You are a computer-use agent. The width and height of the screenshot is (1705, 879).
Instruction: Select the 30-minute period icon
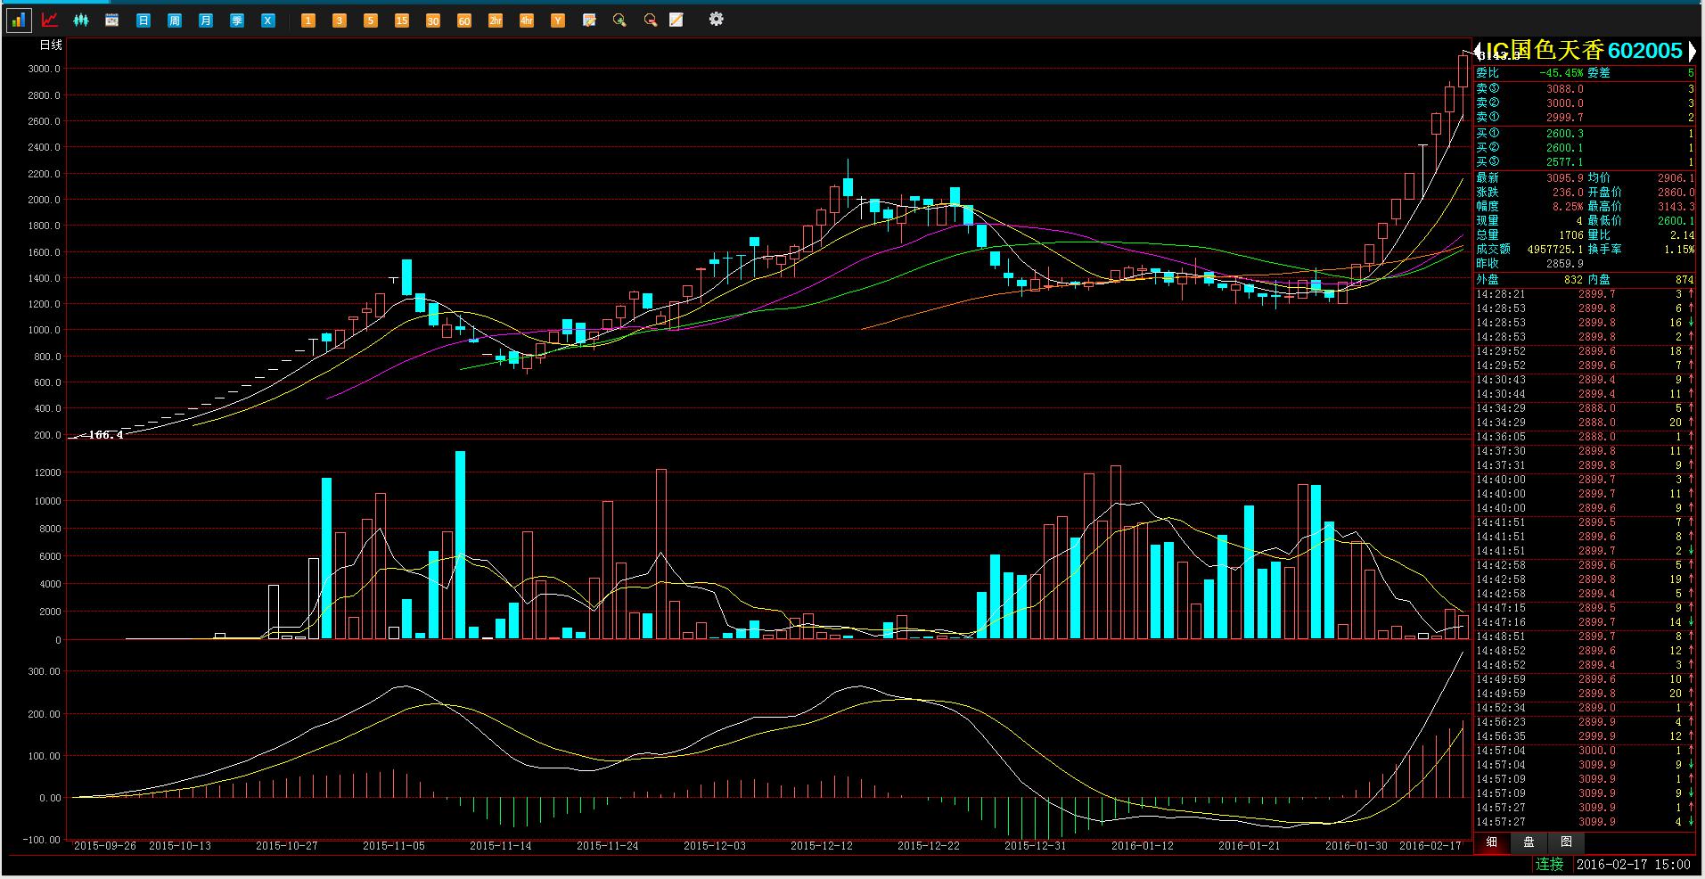[x=433, y=21]
